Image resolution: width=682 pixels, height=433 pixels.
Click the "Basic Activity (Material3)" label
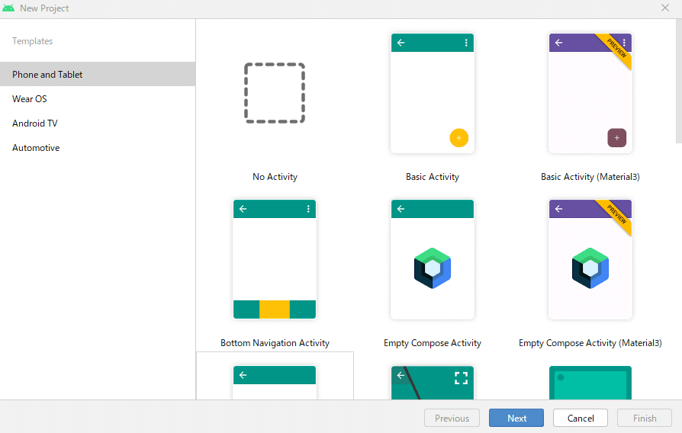(x=590, y=177)
